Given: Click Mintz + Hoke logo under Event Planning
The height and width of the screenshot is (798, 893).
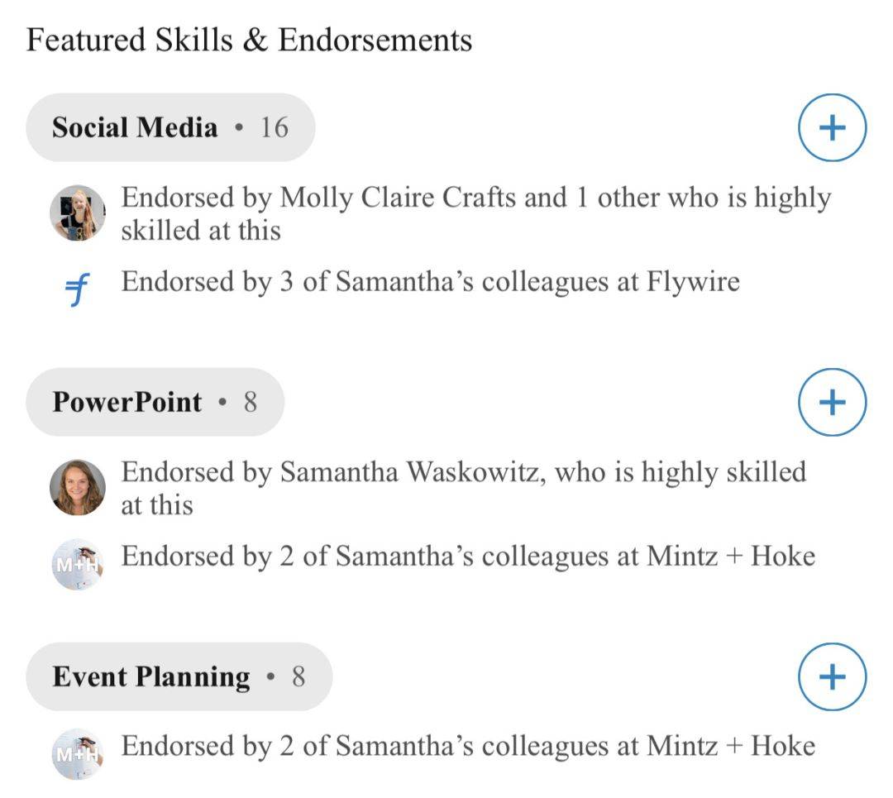Looking at the screenshot, I should pos(78,753).
